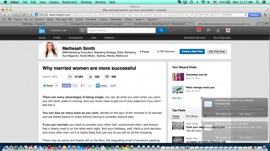Open the add connections person icon

pyautogui.click(x=218, y=31)
